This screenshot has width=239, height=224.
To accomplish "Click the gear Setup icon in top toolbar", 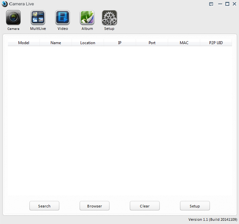I will click(x=109, y=18).
